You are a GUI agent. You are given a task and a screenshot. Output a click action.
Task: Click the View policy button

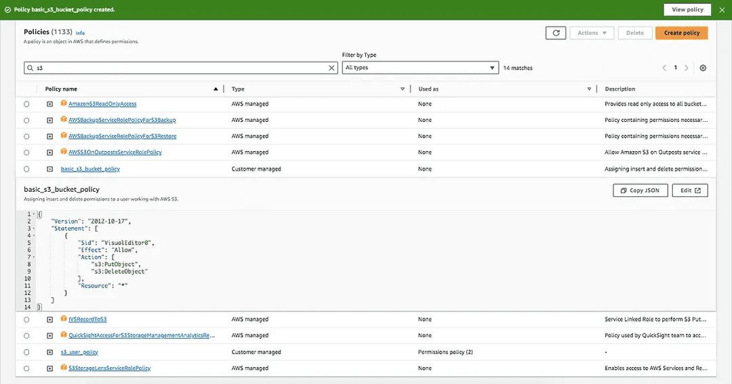pos(687,9)
